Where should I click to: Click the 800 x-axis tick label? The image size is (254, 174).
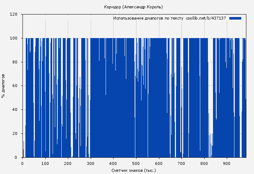click(x=204, y=163)
